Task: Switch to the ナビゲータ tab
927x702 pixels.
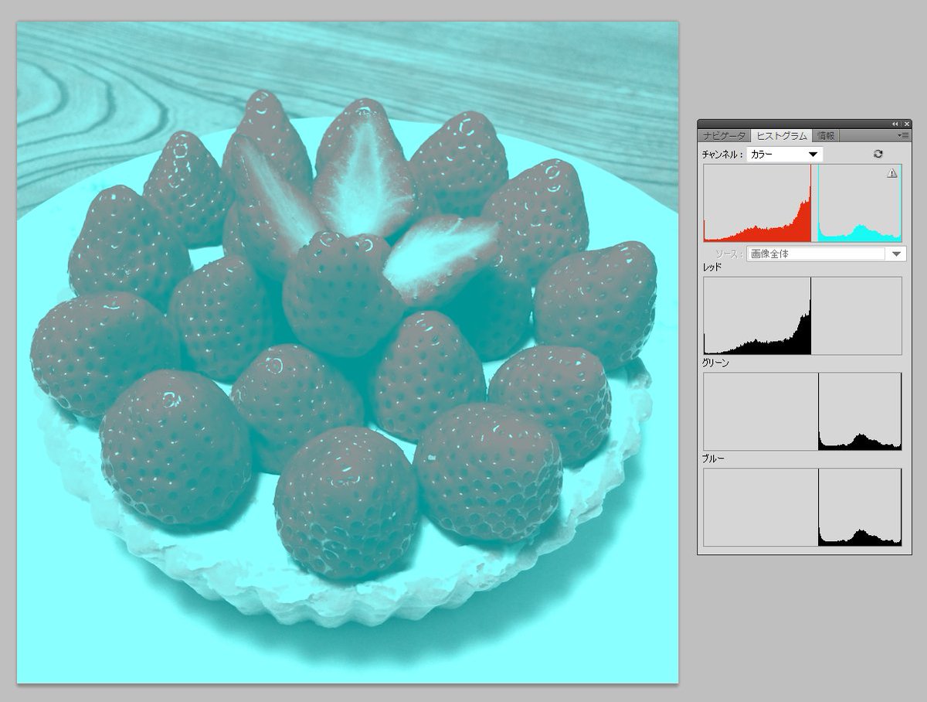Action: 725,135
